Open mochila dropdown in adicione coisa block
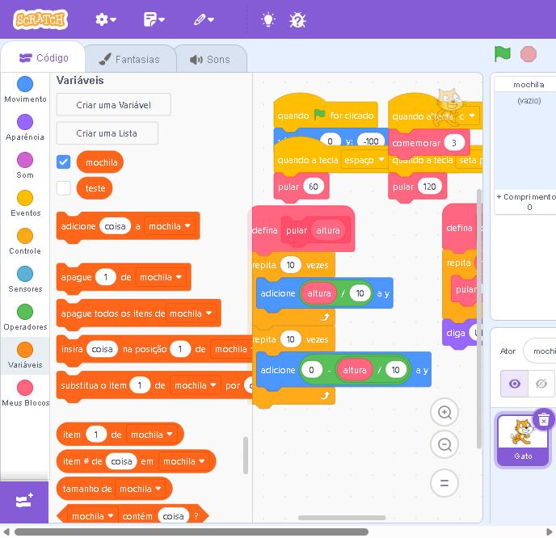The width and height of the screenshot is (556, 538). 170,226
